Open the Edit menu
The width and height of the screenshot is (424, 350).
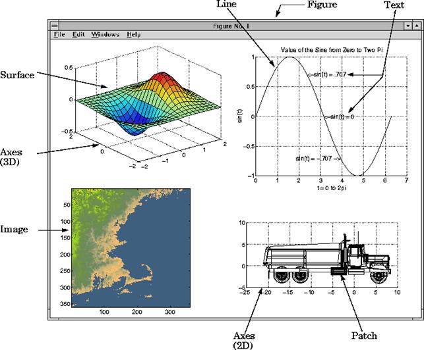click(78, 34)
